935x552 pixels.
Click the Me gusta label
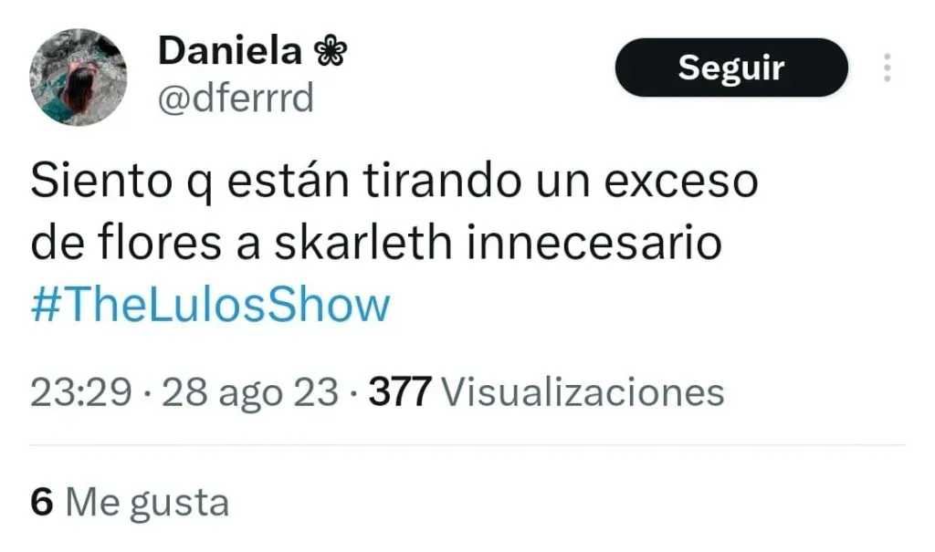click(147, 503)
